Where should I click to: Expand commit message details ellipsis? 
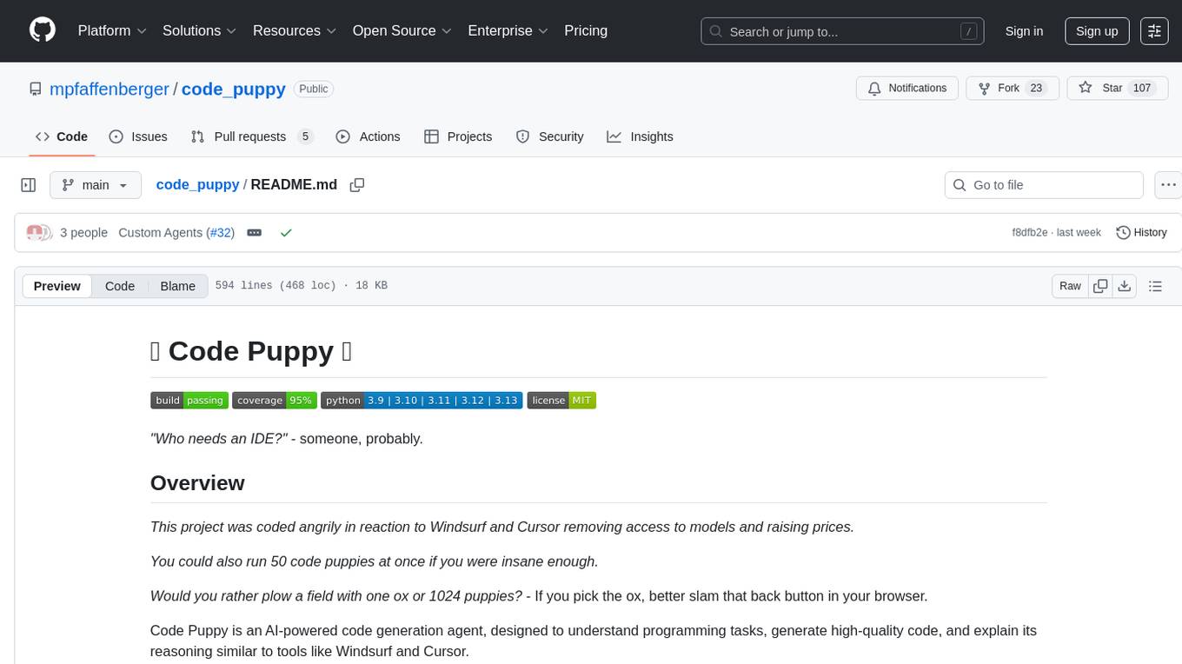pos(255,233)
